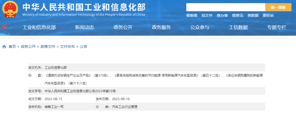Go to 政策文件 in the breadcrumb

pyautogui.click(x=48, y=47)
